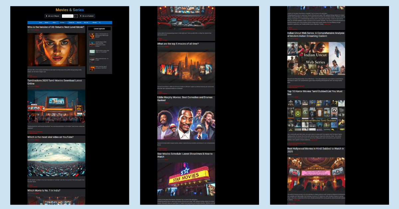Open the top 5 movies thumbnail in Latest Uploads

[x=92, y=68]
